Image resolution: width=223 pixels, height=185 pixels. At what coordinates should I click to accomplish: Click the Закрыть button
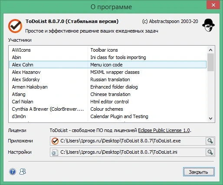pyautogui.click(x=199, y=172)
